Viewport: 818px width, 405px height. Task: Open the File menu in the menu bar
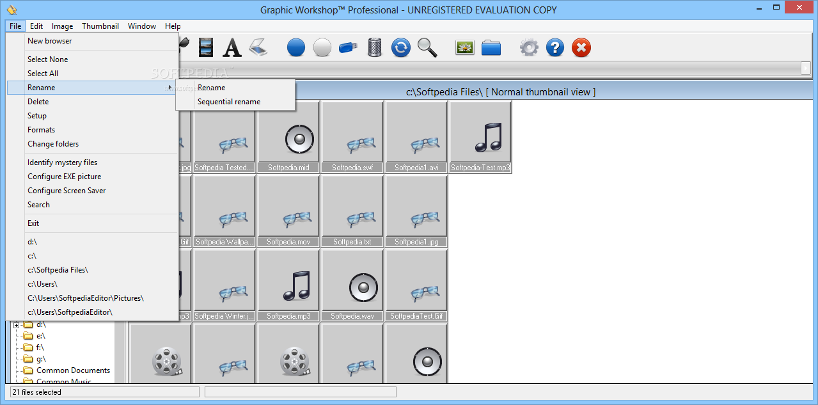click(x=15, y=26)
